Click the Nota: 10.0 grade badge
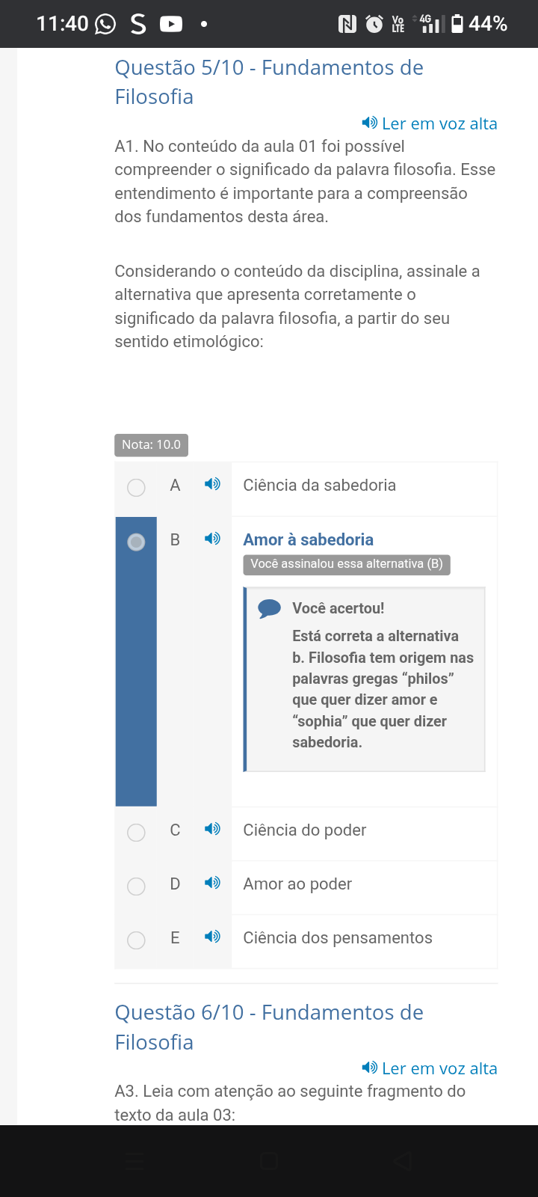The image size is (538, 1197). [x=151, y=444]
